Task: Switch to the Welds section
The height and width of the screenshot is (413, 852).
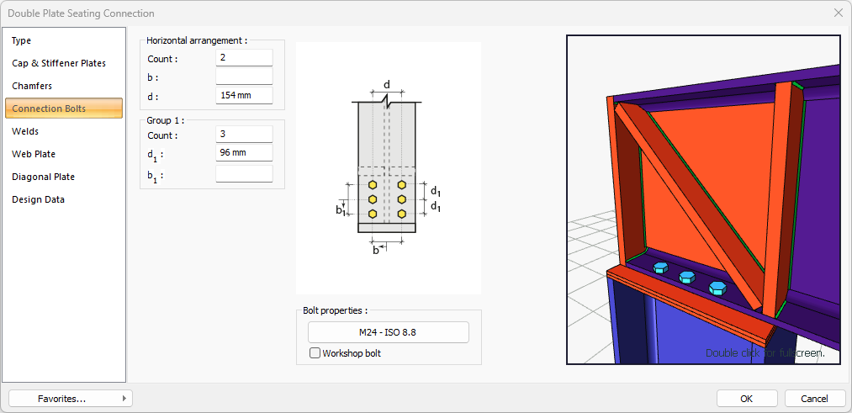Action: [x=25, y=131]
